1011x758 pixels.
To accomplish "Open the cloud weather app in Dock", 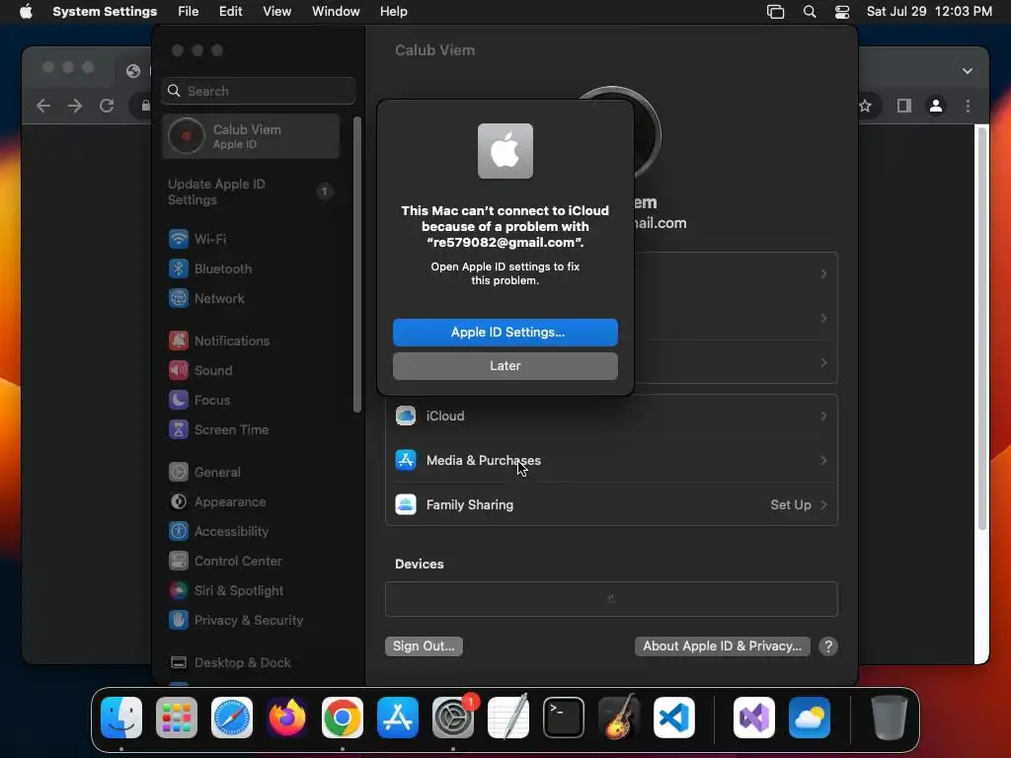I will coord(810,718).
